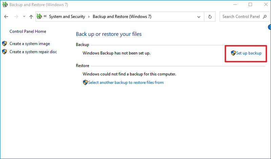Open the blue help button

(269, 27)
